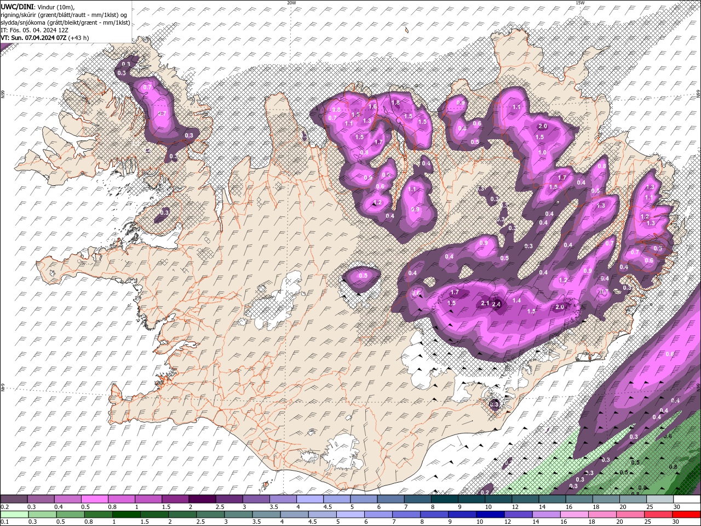
Task: Click the deep blue 10–12 rain swatch
Action: click(490, 514)
